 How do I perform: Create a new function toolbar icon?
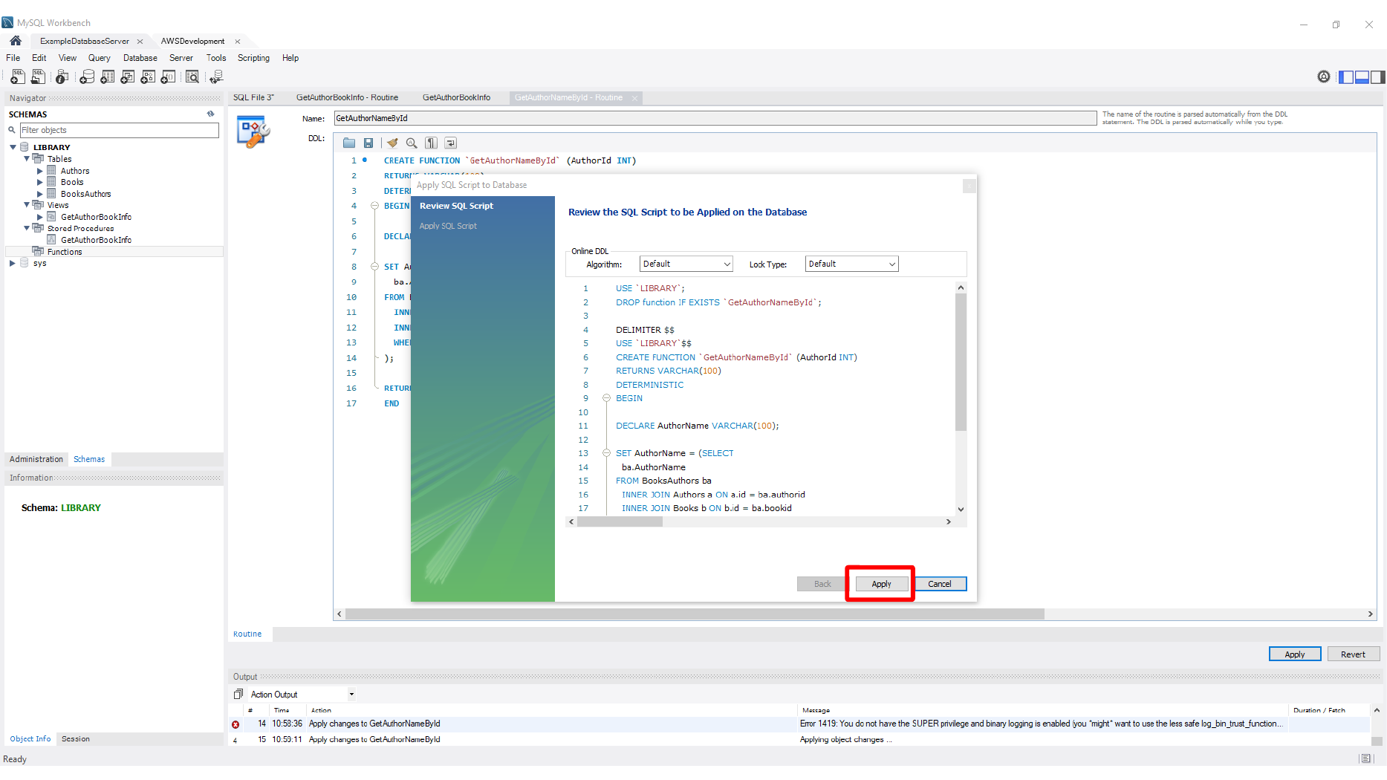point(169,77)
